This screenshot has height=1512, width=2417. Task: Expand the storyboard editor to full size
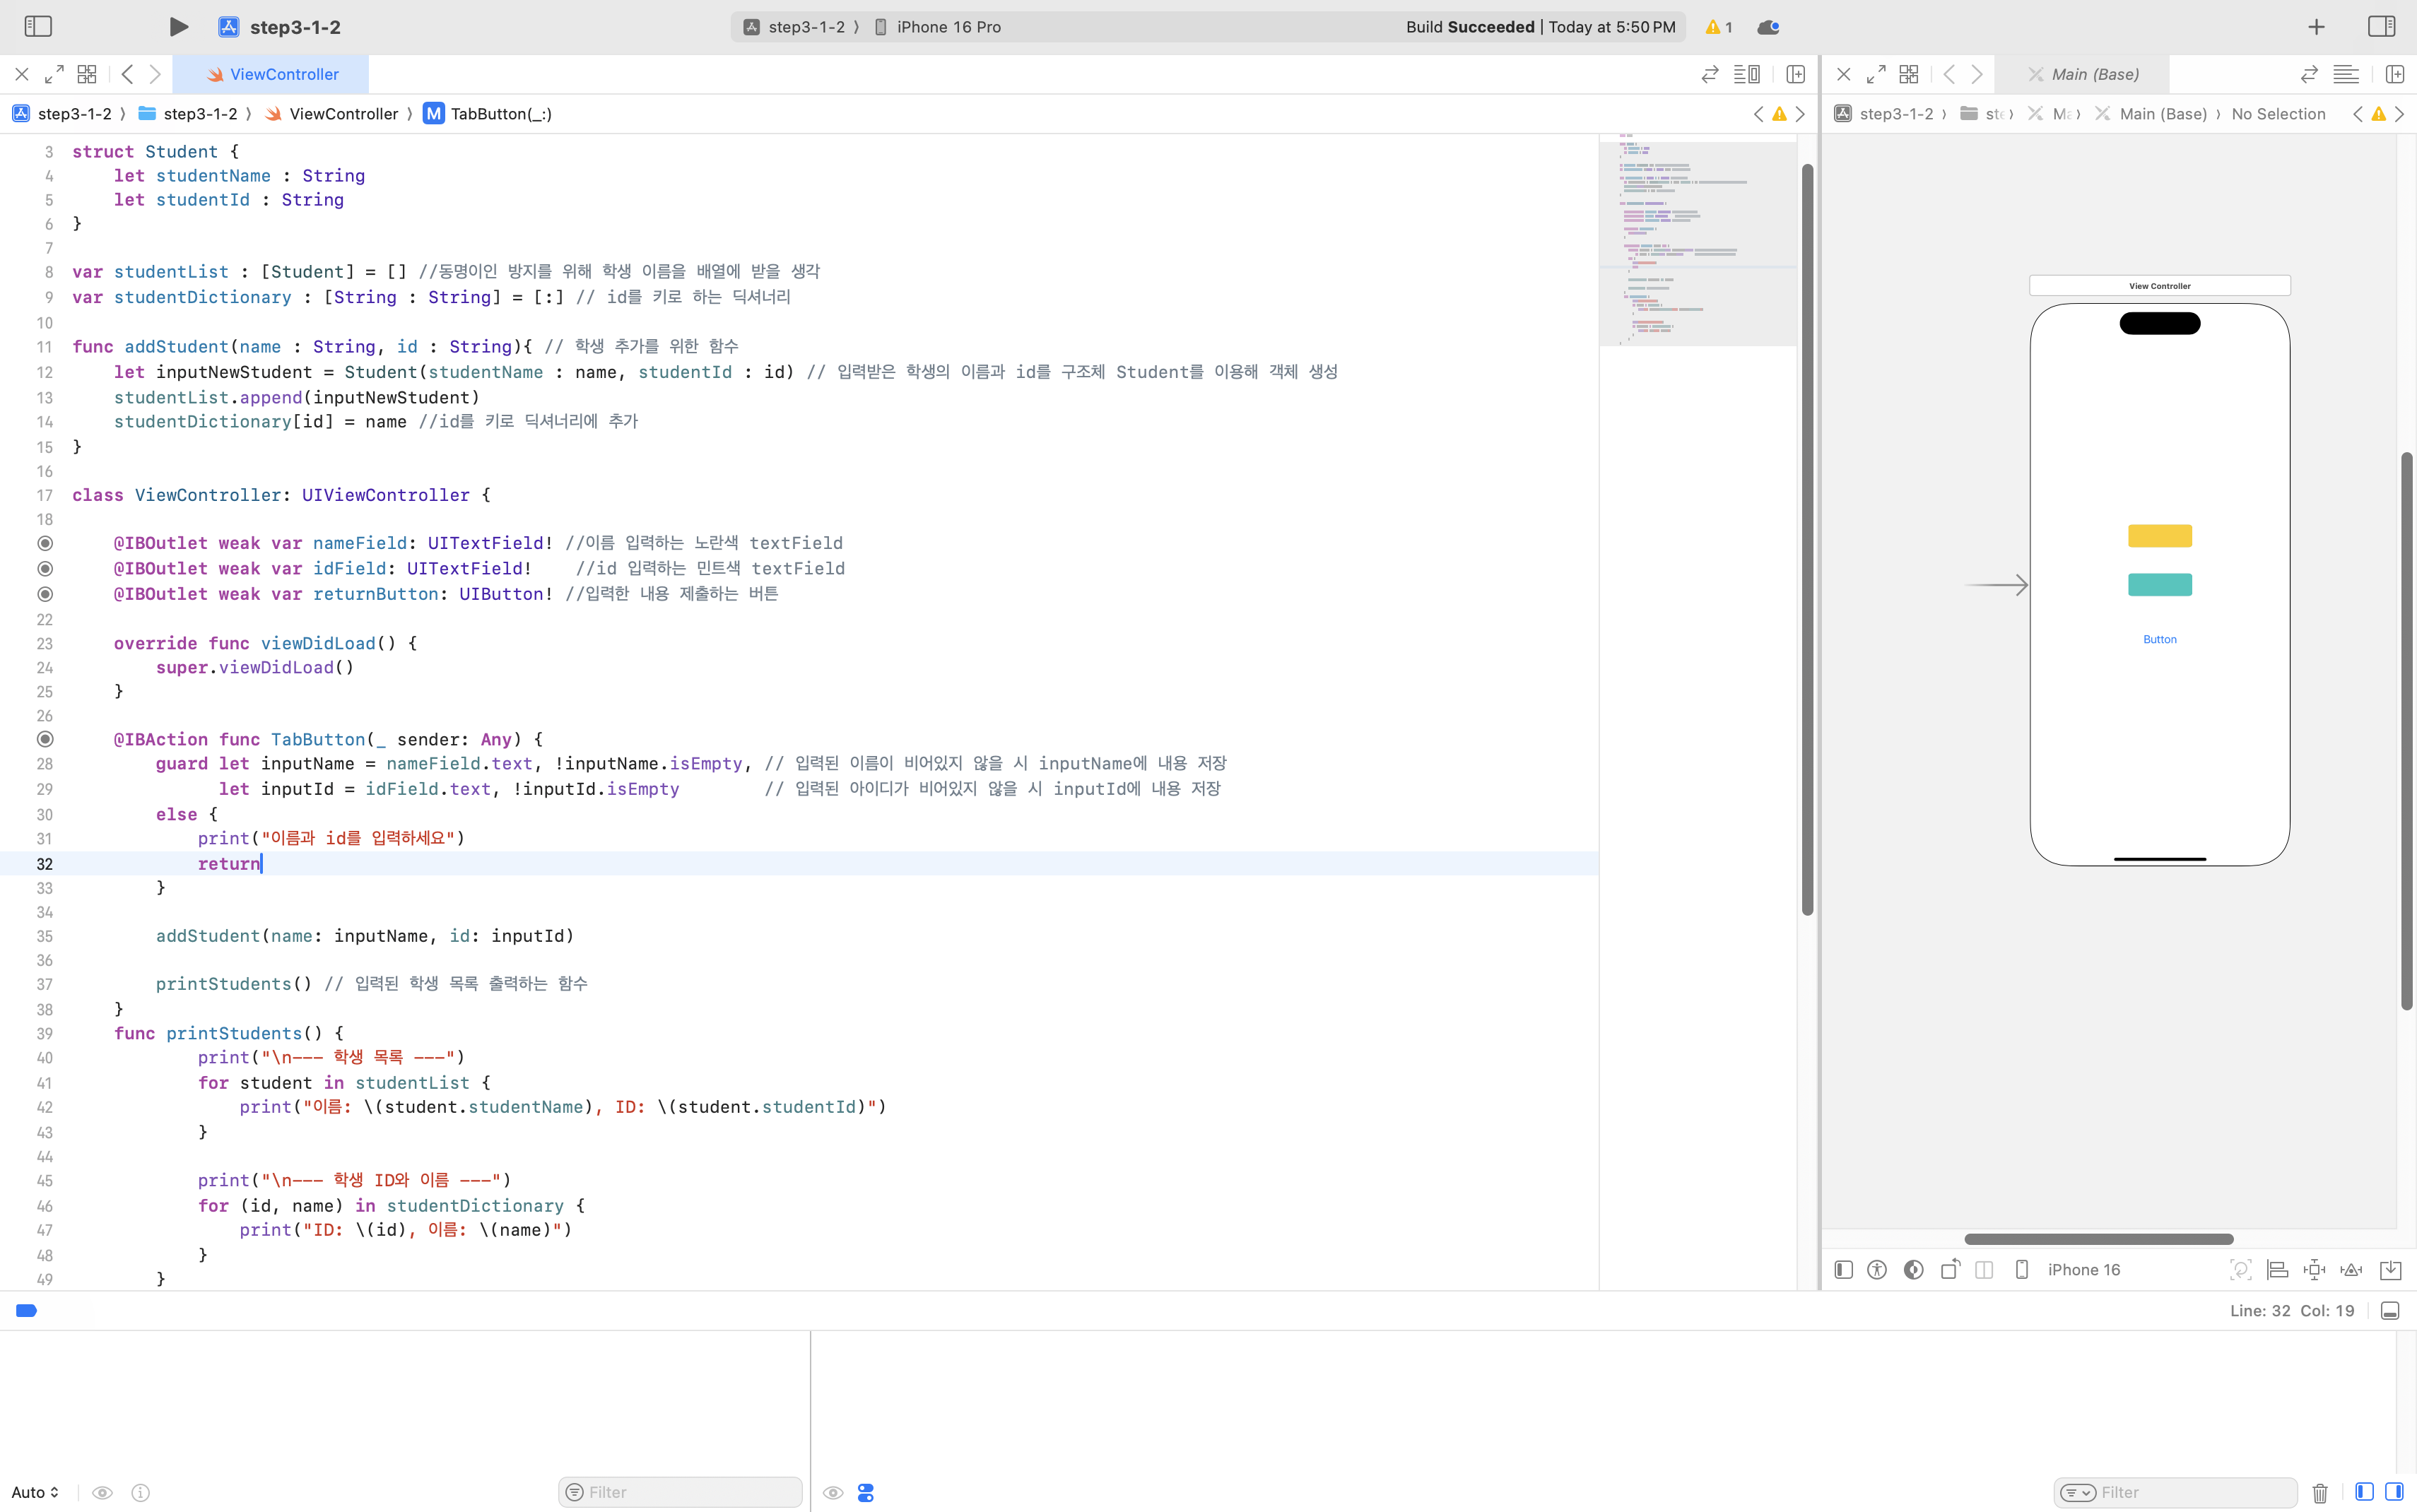click(1876, 74)
